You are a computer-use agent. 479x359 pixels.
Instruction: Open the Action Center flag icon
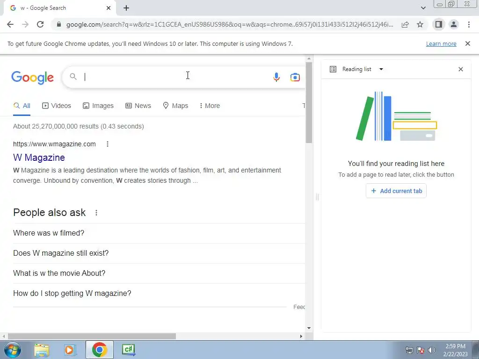(421, 350)
